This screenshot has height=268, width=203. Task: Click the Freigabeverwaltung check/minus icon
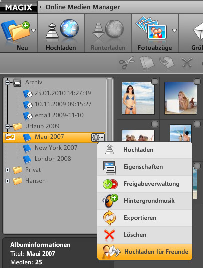[110, 184]
